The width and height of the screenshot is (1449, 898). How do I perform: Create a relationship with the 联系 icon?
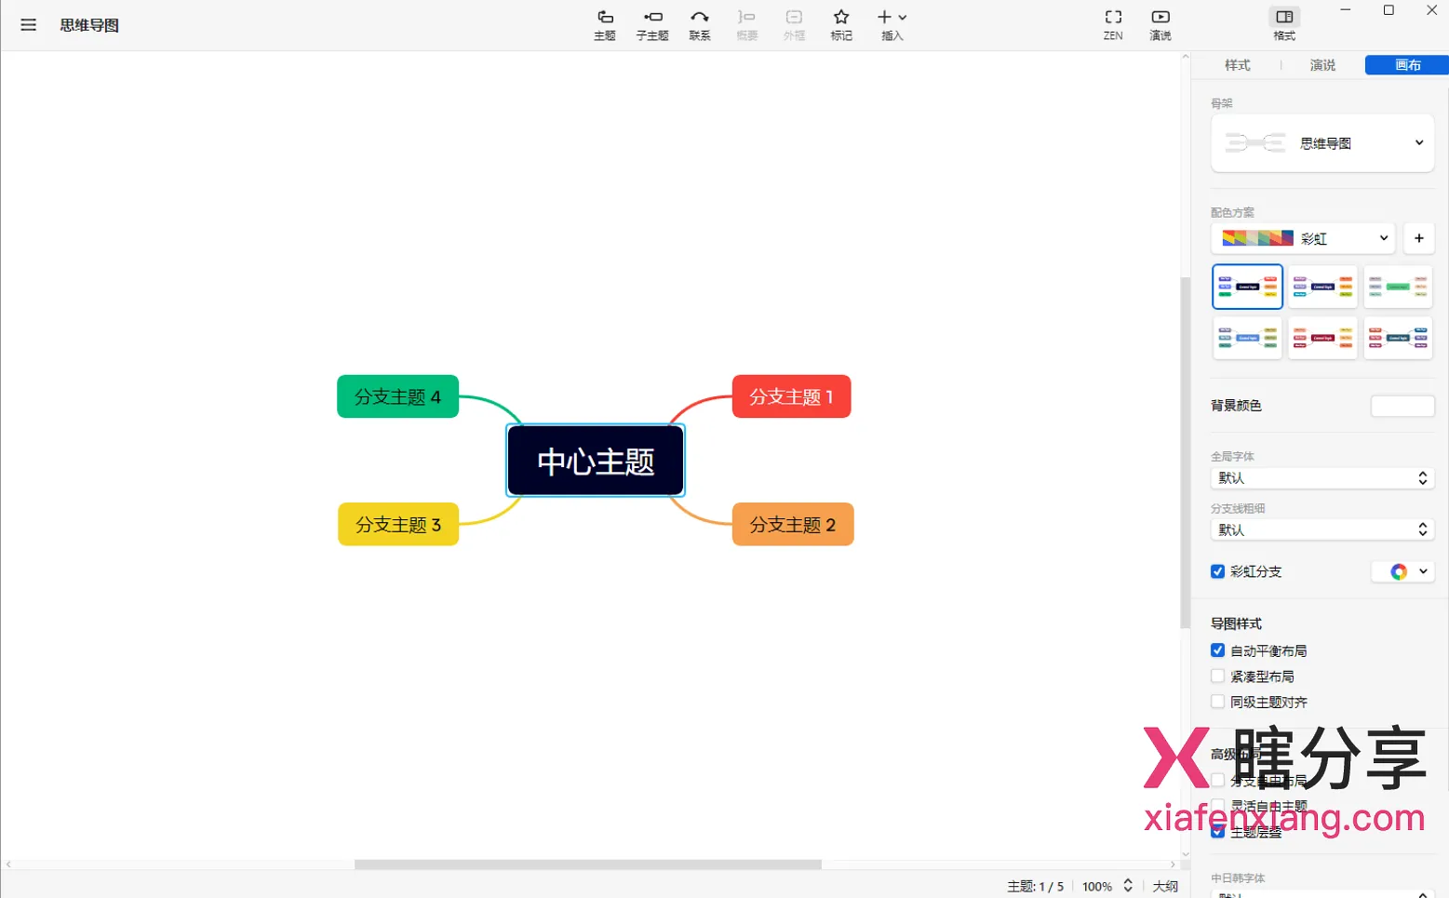point(700,24)
